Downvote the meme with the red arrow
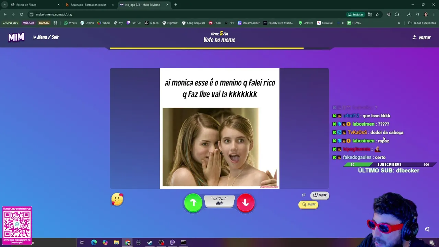The height and width of the screenshot is (247, 439). [246, 203]
